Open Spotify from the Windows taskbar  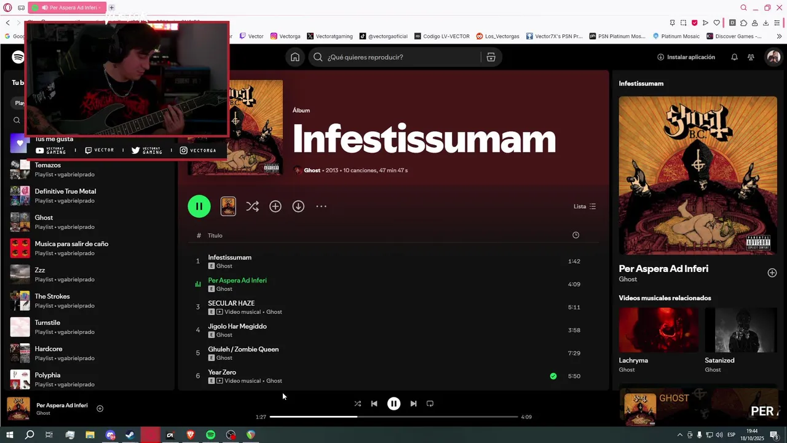210,435
